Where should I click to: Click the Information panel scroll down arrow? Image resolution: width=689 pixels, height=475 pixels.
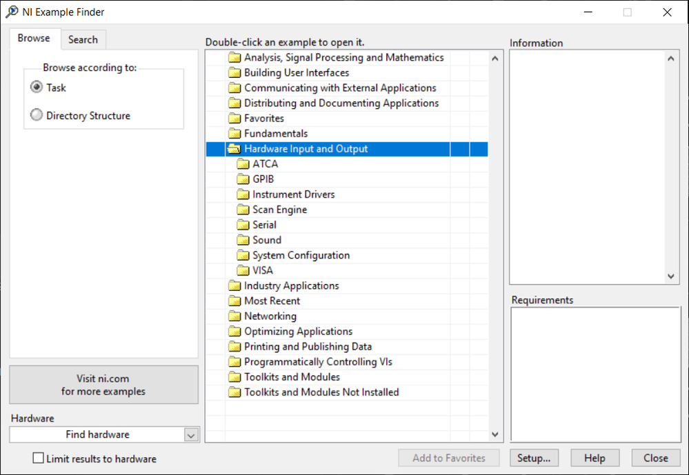pyautogui.click(x=670, y=276)
